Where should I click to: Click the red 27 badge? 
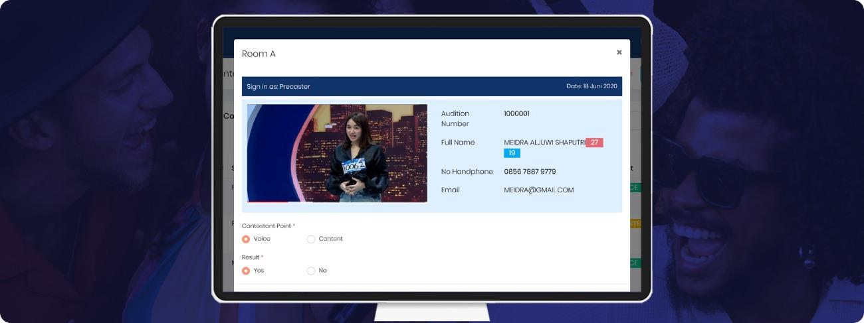click(x=594, y=143)
